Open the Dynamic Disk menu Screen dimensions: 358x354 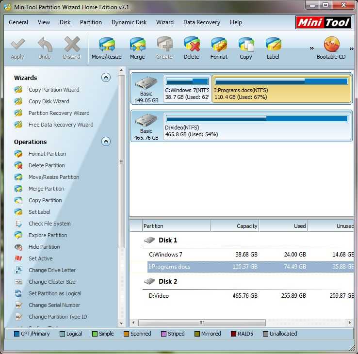(129, 22)
